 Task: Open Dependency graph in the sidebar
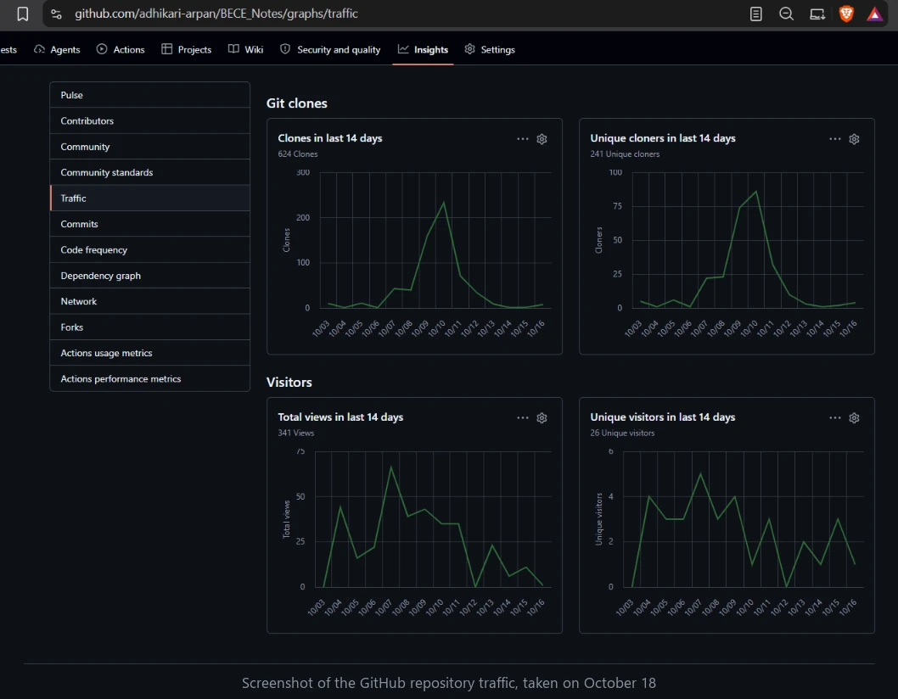[150, 276]
